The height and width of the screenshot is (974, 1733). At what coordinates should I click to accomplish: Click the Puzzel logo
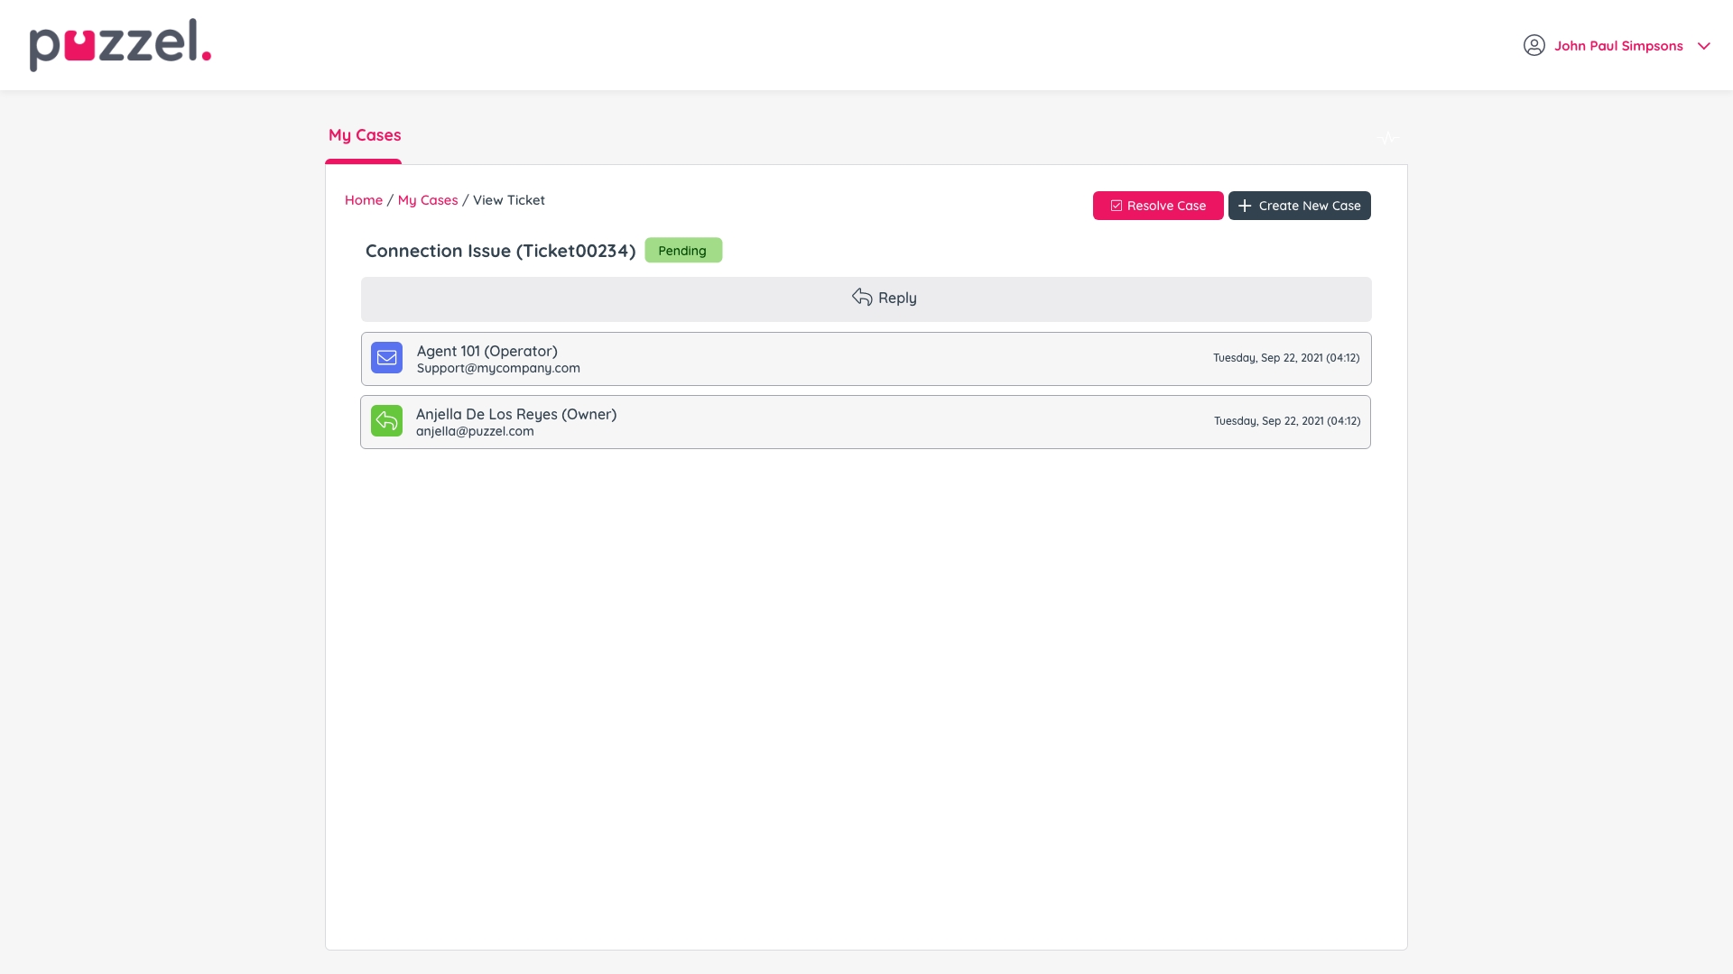point(120,45)
